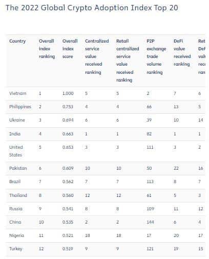The image size is (209, 259).
Task: Click Brazil's index score 0.562
Action: click(68, 182)
